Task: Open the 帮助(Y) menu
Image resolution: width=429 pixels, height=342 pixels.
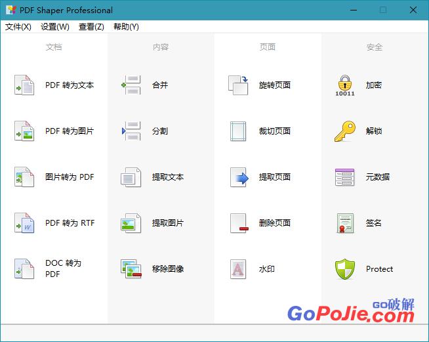Action: click(126, 27)
